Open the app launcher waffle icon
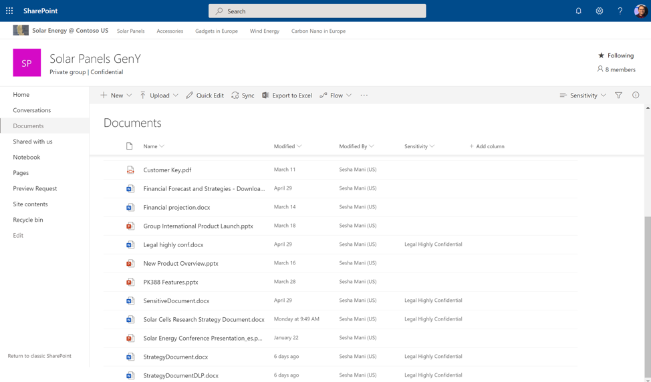The width and height of the screenshot is (651, 382). click(x=9, y=11)
